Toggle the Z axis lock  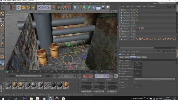tap(49, 7)
